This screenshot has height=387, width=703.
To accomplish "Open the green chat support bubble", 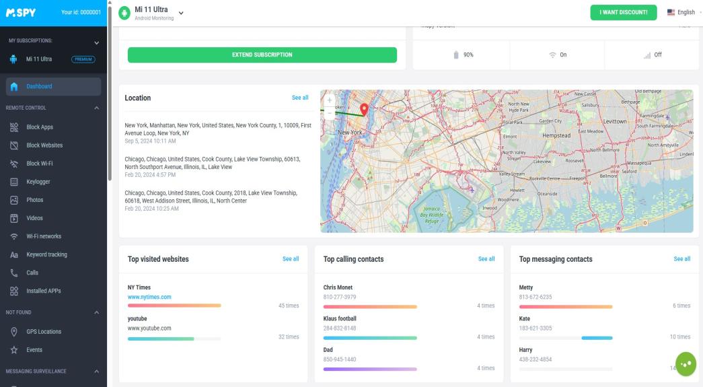I will (x=686, y=363).
